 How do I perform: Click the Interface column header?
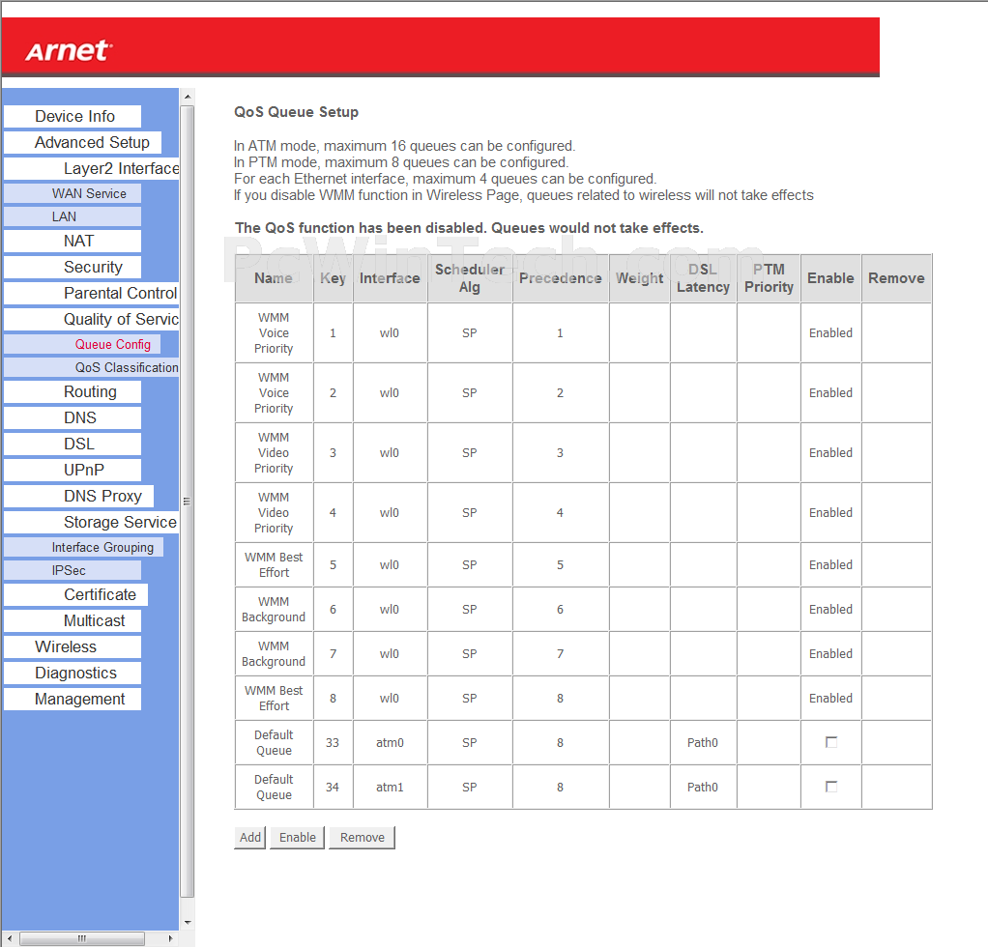pyautogui.click(x=390, y=278)
